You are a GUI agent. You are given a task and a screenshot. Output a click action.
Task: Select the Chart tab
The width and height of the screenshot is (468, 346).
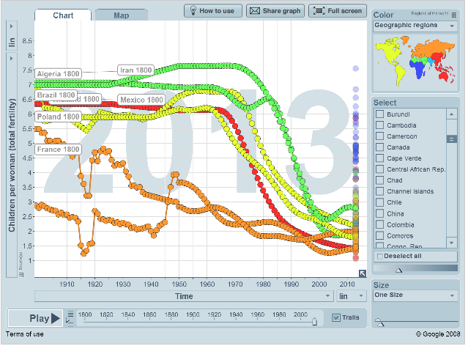[62, 15]
